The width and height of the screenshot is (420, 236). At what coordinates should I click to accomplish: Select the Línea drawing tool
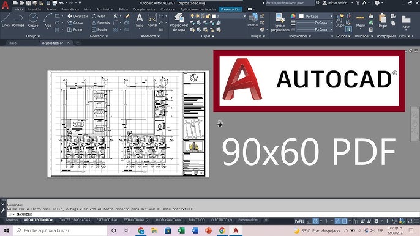[x=6, y=20]
